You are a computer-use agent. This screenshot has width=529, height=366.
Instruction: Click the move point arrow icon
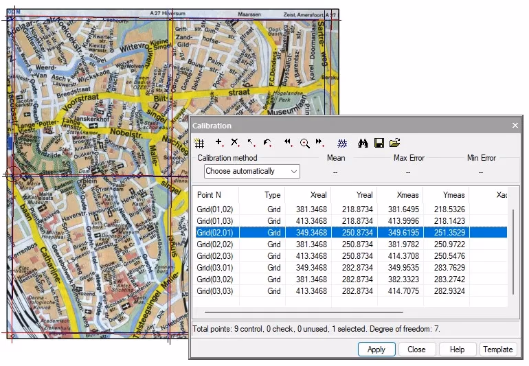pos(251,143)
